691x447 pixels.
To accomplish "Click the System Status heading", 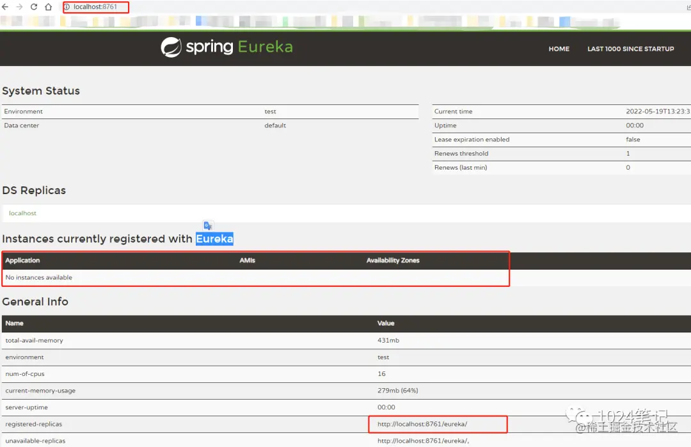I will 41,91.
